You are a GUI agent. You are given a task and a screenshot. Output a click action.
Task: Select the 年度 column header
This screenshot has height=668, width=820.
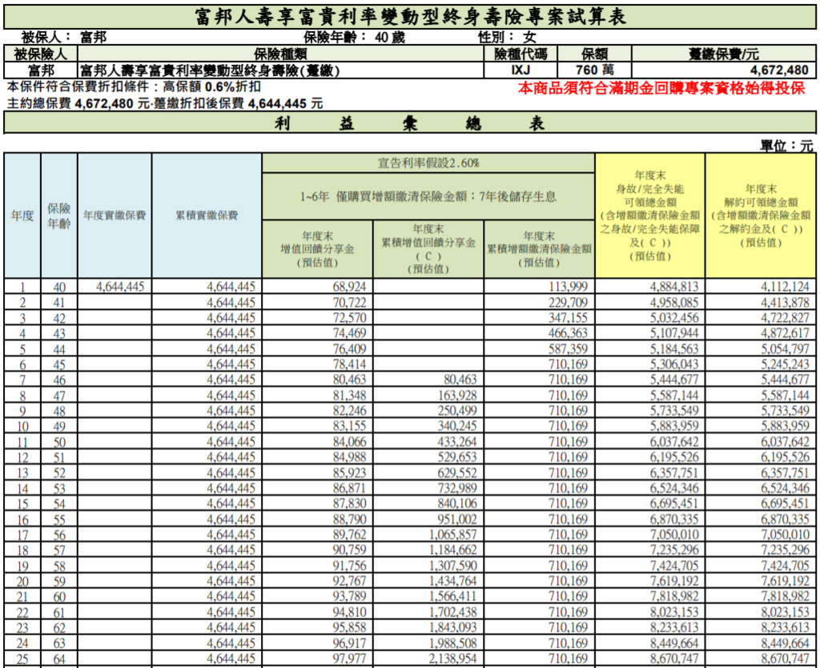click(22, 215)
